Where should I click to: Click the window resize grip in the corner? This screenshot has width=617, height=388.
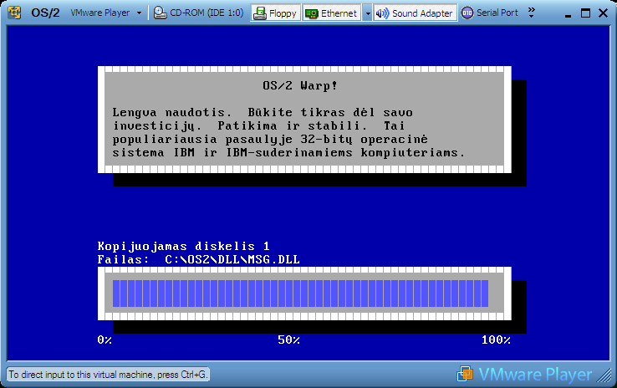(604, 375)
